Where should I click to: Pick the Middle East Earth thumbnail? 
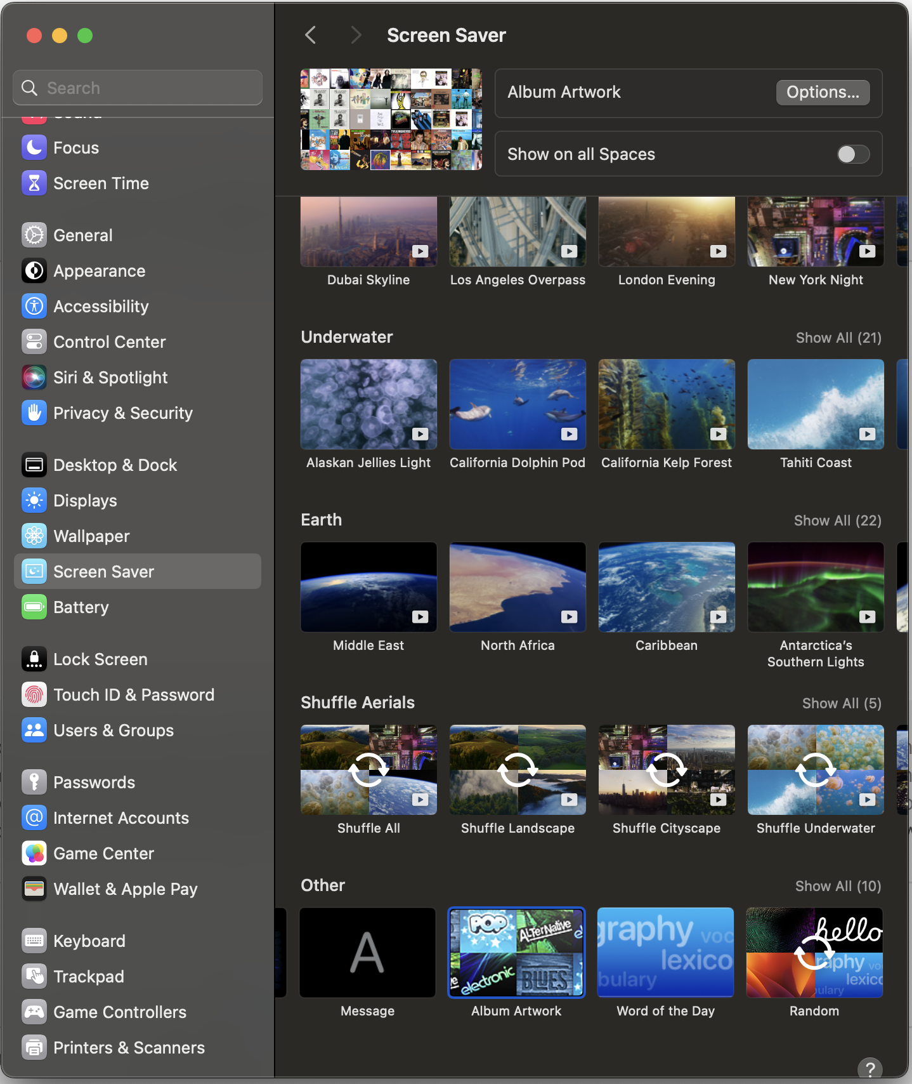tap(369, 587)
